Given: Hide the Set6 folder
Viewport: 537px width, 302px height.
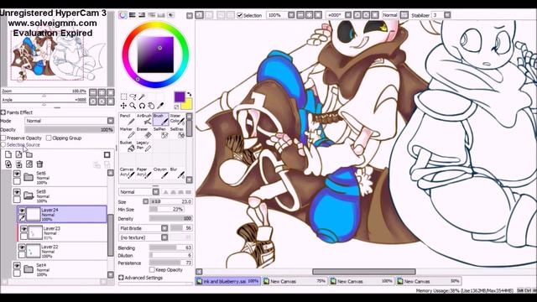Looking at the screenshot, I should (17, 174).
